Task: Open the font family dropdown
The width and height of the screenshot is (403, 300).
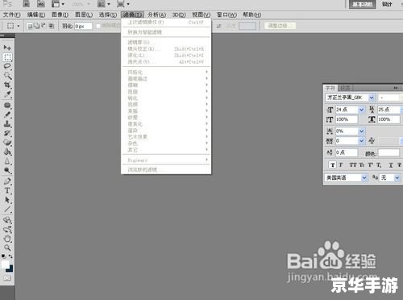Action: point(372,98)
